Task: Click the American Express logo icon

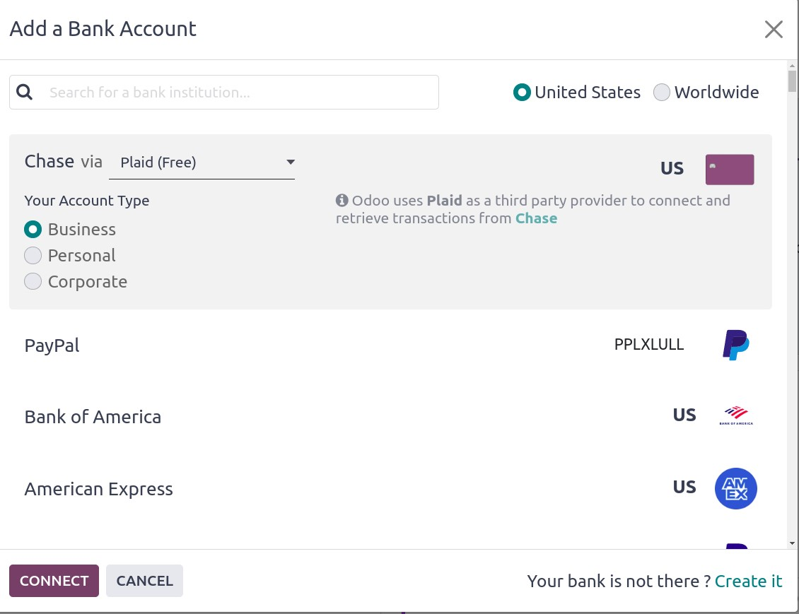Action: (735, 488)
